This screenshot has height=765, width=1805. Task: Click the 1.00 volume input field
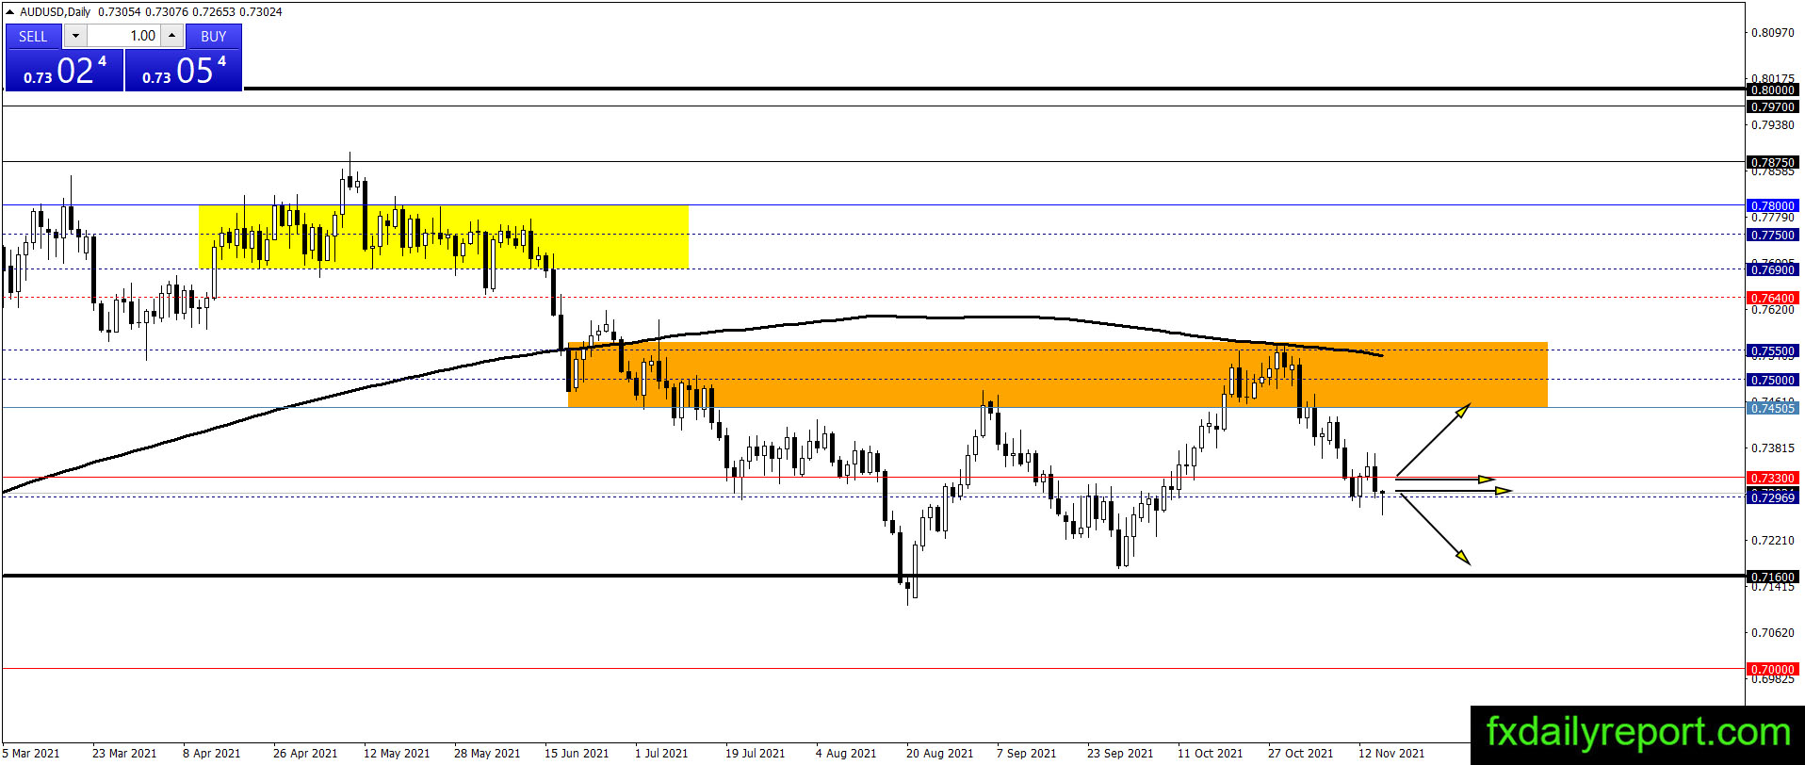tap(123, 36)
